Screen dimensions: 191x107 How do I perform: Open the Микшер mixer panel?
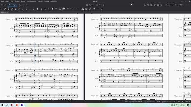coord(100,5)
